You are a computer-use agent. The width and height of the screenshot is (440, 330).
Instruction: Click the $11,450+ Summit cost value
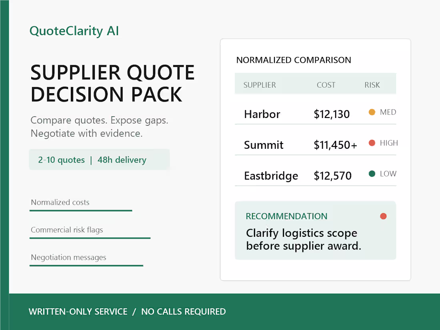tap(335, 145)
